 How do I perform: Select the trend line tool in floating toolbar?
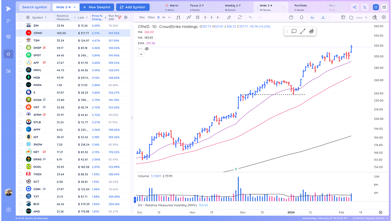pos(303,31)
